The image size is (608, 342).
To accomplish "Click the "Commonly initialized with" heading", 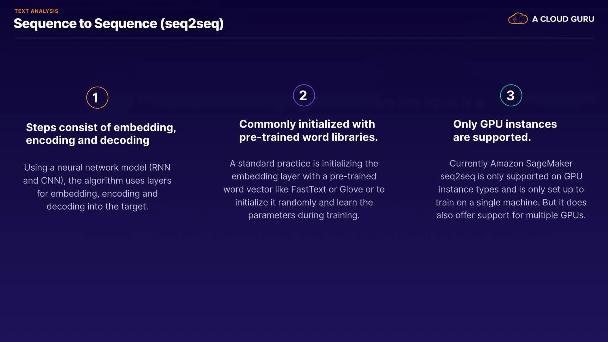I will [x=307, y=124].
